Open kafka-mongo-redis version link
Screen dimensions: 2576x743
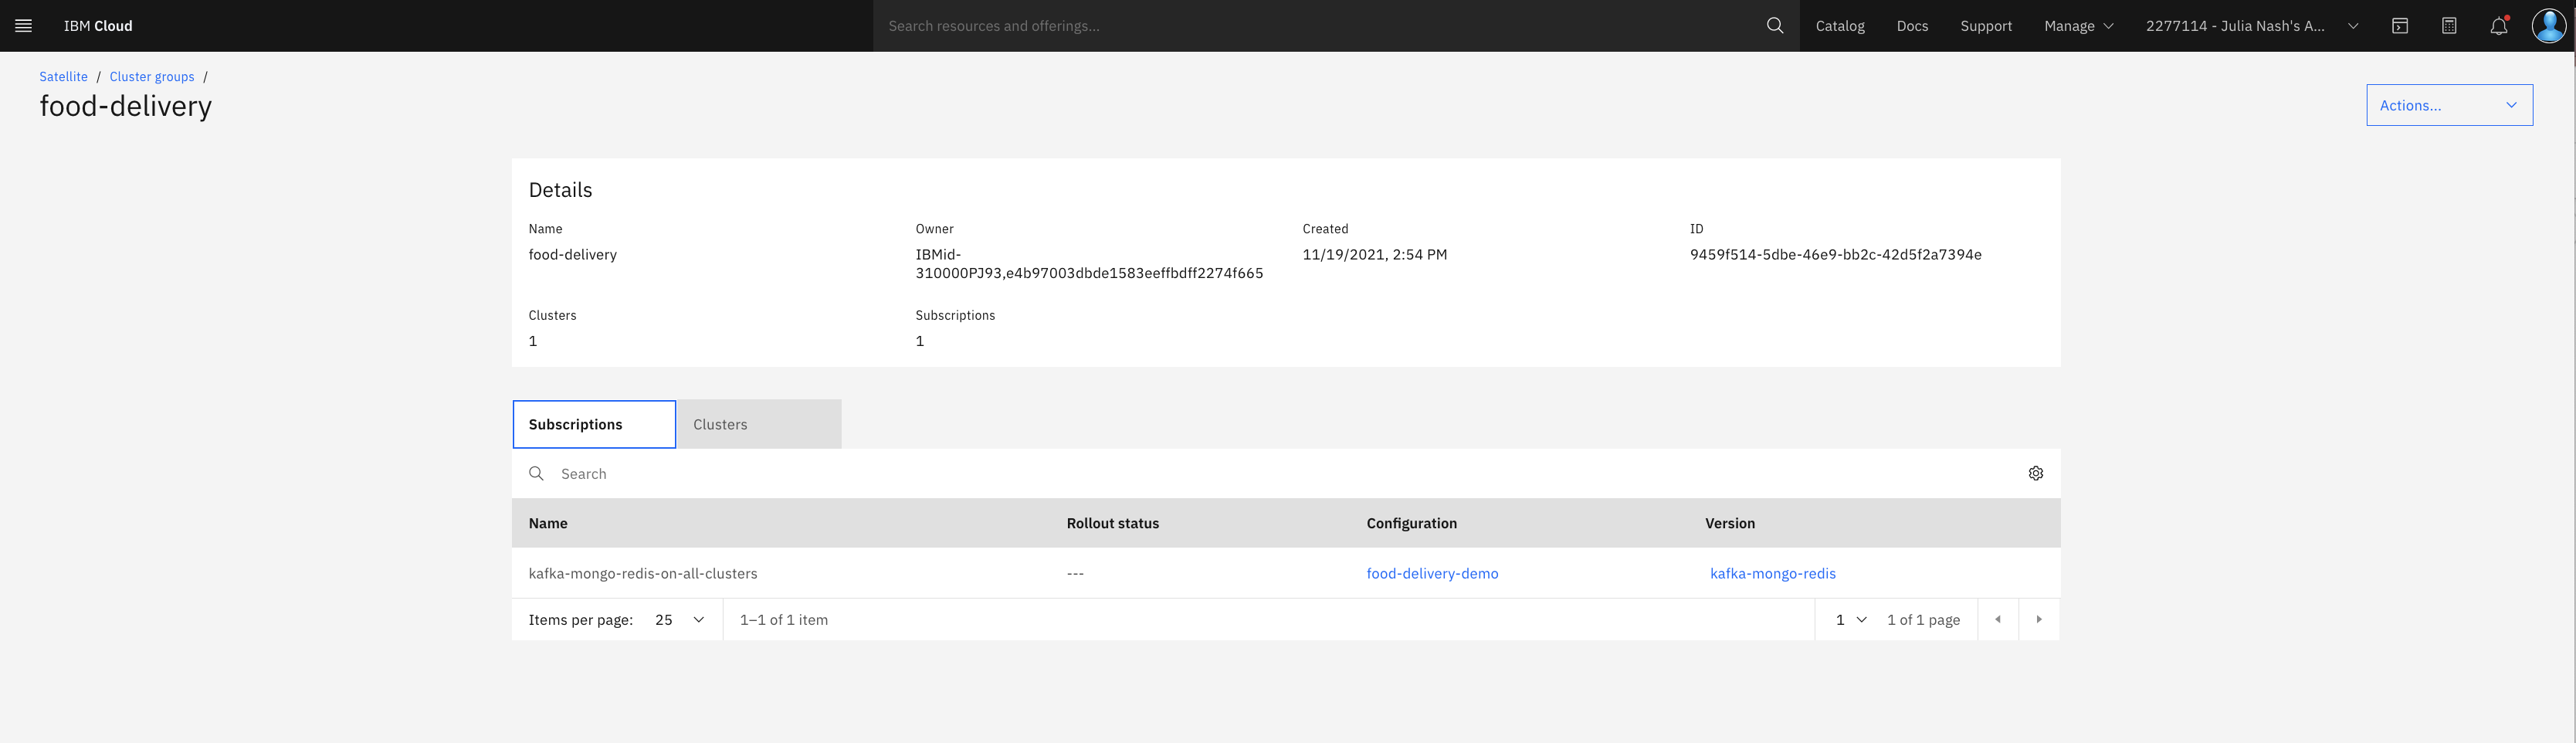pos(1772,574)
